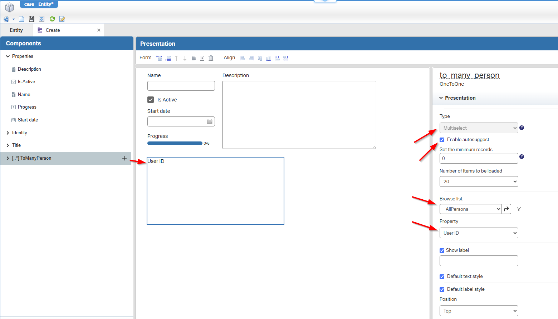This screenshot has height=319, width=558.
Task: Click the green refresh icon
Action: point(52,19)
